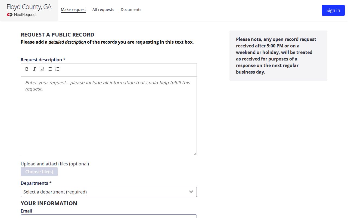Screen dimensions: 348x218
Task: Apply bold formatting in the editor toolbar
Action: [x=27, y=69]
